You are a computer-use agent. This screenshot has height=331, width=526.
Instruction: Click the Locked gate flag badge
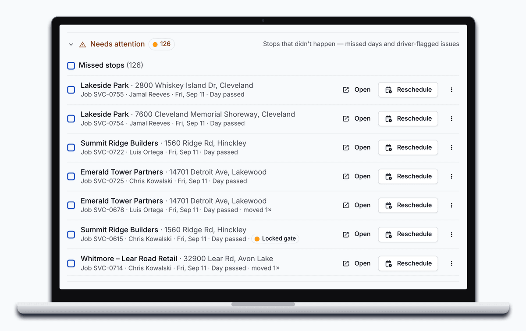point(275,239)
